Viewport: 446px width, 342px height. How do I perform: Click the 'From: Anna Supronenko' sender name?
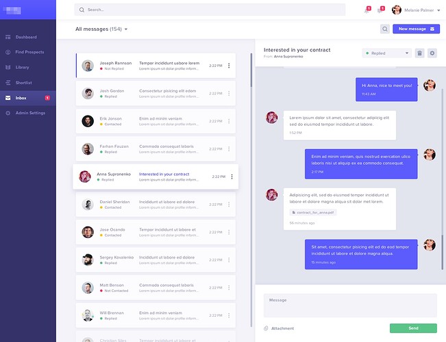288,57
